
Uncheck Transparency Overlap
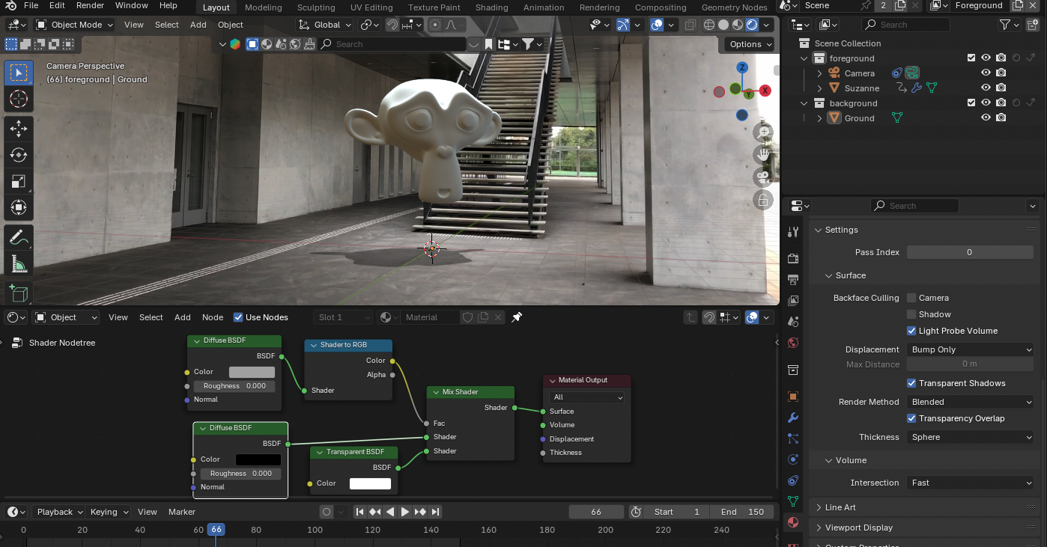(x=911, y=418)
